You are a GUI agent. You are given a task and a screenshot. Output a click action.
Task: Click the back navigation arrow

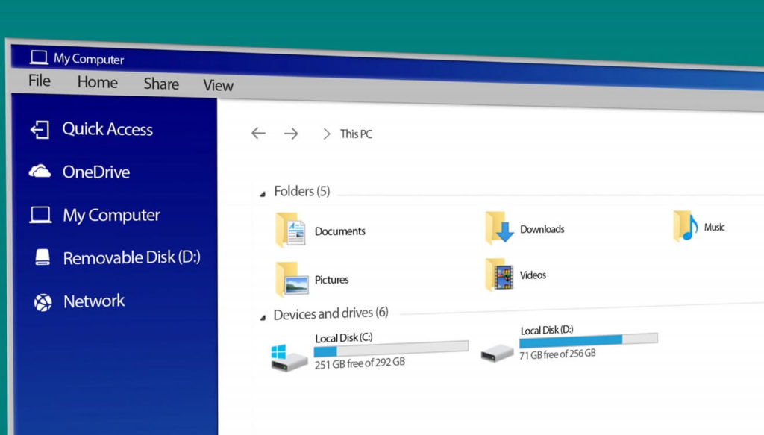258,133
